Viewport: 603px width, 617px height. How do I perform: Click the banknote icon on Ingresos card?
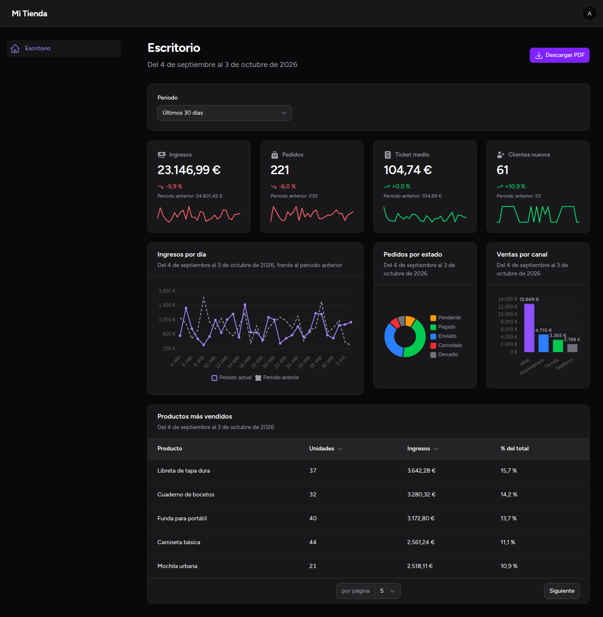pyautogui.click(x=162, y=155)
